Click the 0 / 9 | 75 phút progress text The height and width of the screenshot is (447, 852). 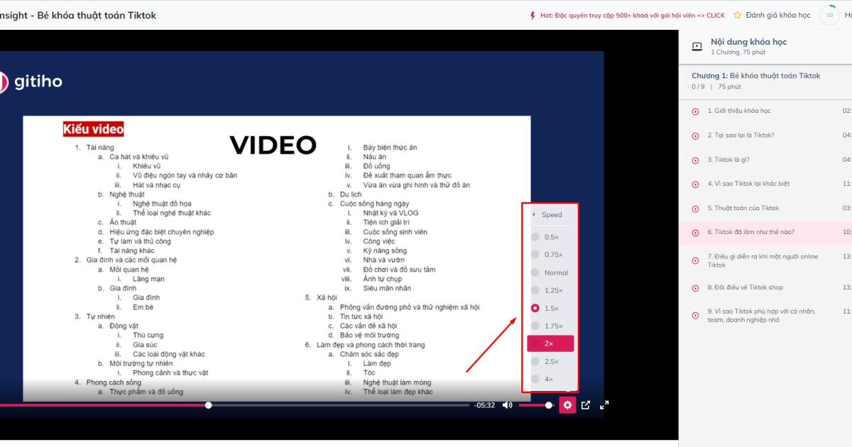(716, 87)
